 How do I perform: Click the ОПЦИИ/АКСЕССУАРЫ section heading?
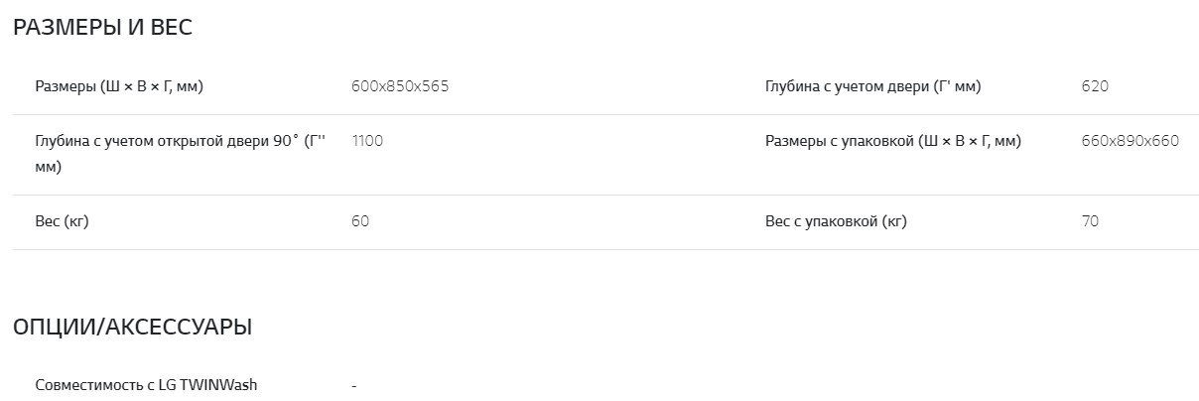click(x=132, y=327)
